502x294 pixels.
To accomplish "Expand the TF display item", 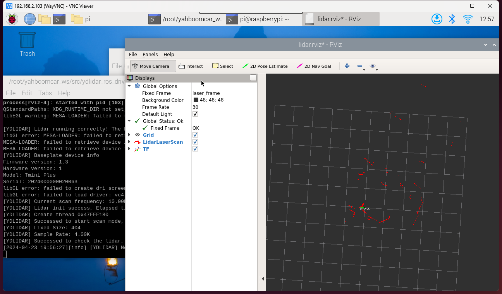I will [129, 149].
